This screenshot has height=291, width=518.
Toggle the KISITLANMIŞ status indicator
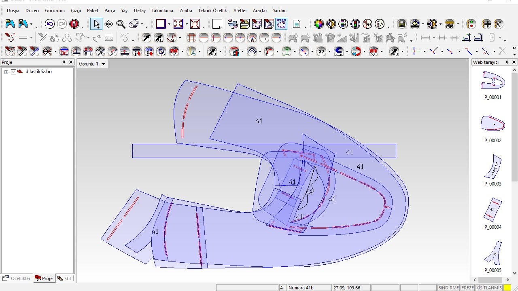489,288
